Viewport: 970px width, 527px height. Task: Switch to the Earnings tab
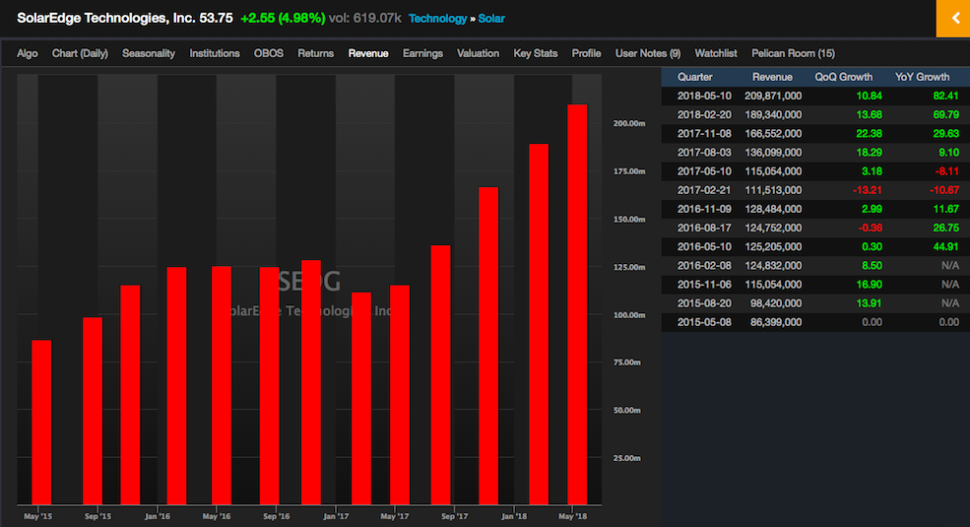click(x=422, y=53)
